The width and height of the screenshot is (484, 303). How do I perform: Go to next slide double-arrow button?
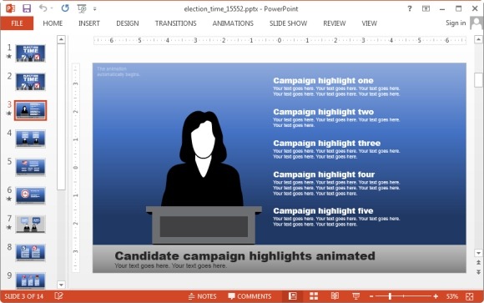pos(478,272)
